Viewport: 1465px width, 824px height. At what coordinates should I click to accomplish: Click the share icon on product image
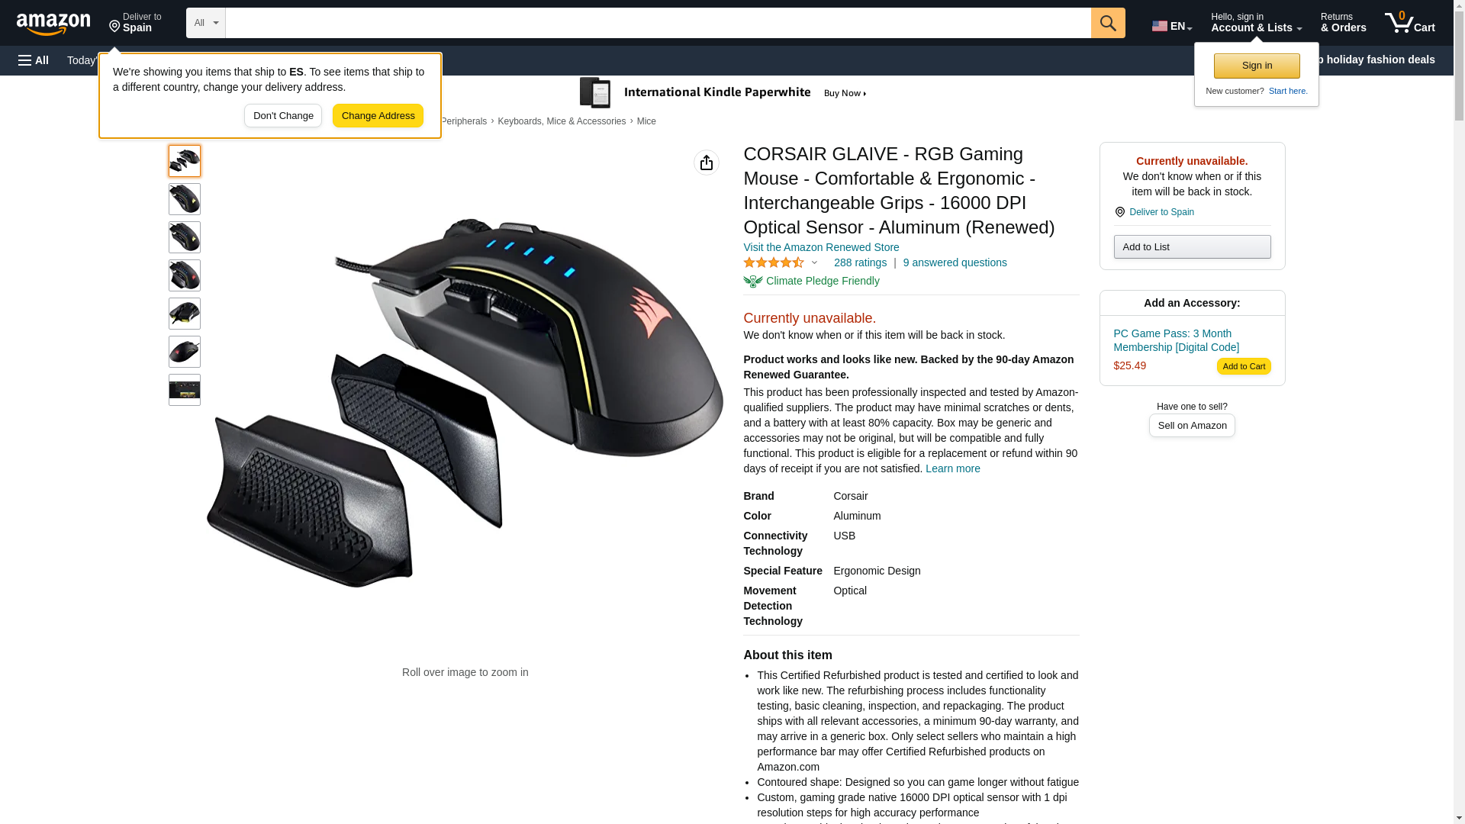[707, 163]
